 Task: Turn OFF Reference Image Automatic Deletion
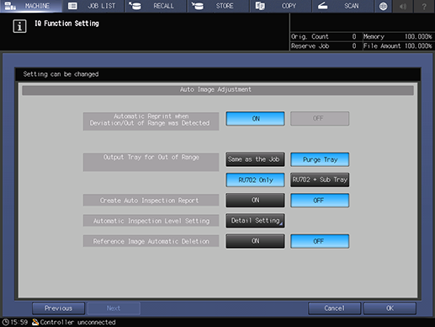click(x=320, y=241)
